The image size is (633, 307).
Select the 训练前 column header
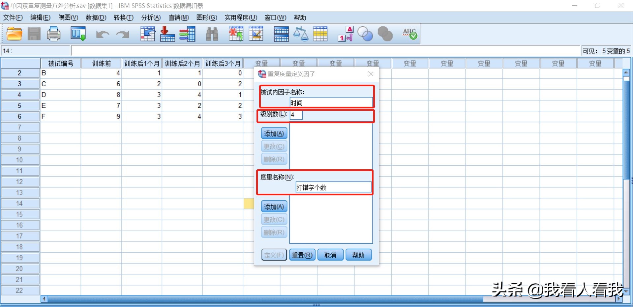(x=101, y=63)
